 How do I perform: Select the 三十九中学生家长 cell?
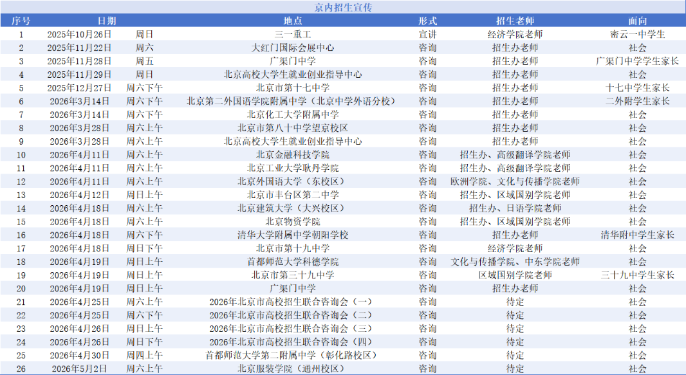tap(637, 275)
